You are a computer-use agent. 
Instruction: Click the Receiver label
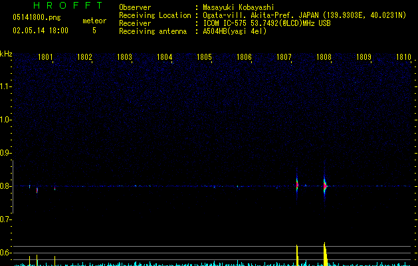135,23
